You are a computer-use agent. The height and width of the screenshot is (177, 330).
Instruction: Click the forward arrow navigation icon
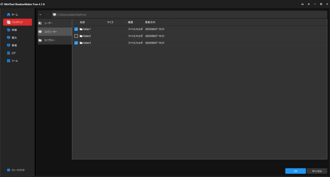click(48, 15)
